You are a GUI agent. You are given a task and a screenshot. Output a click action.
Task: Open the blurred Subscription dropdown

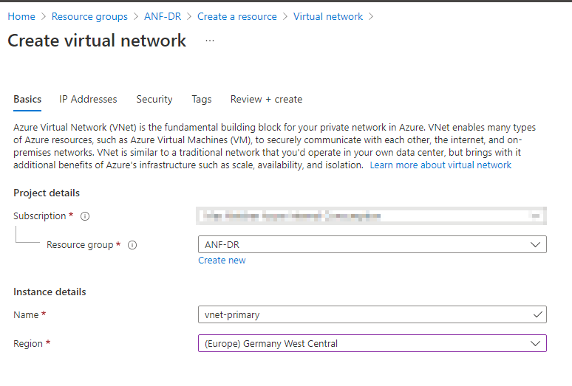click(x=371, y=216)
